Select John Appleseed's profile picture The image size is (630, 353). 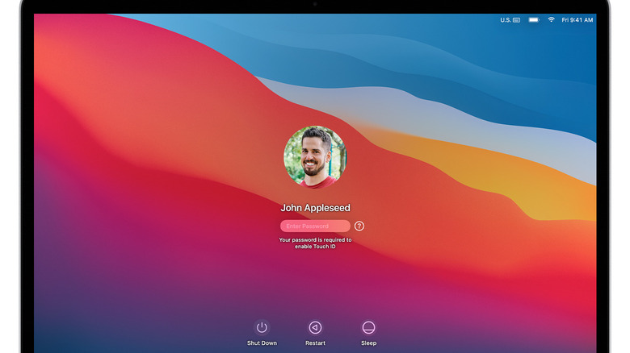coord(315,157)
